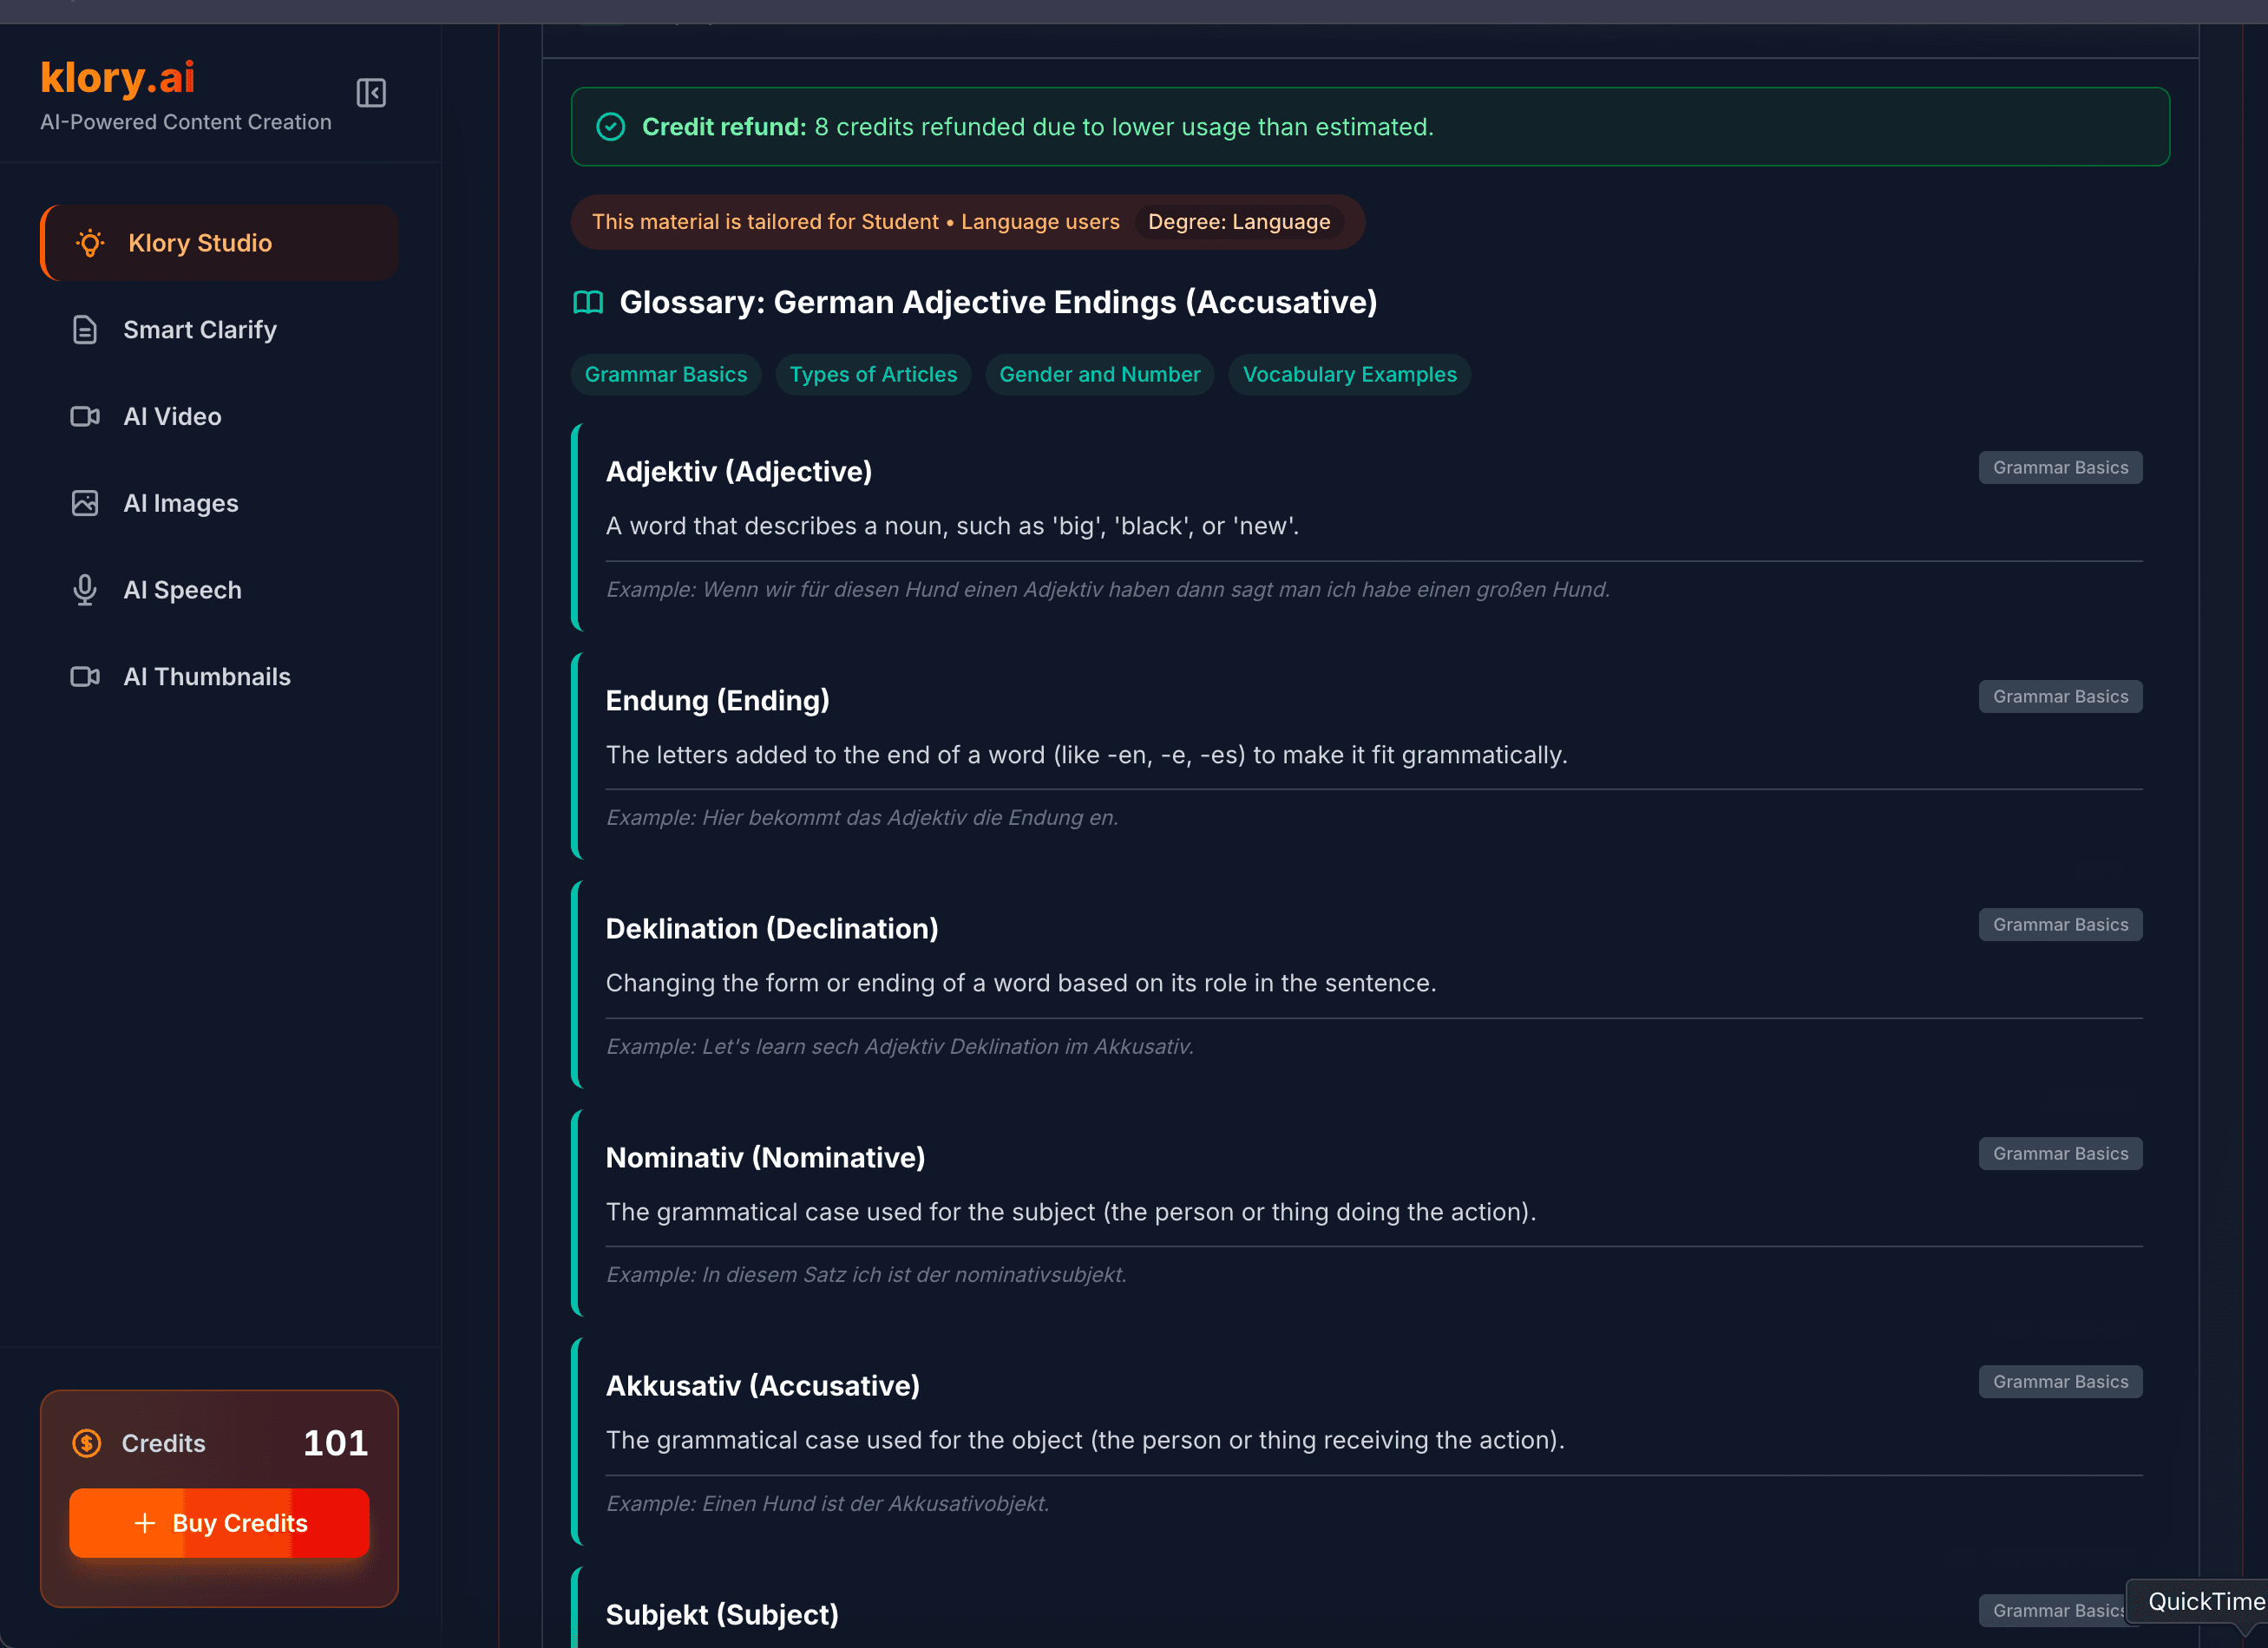
Task: Open the Vocabulary Examples filter
Action: (1349, 374)
